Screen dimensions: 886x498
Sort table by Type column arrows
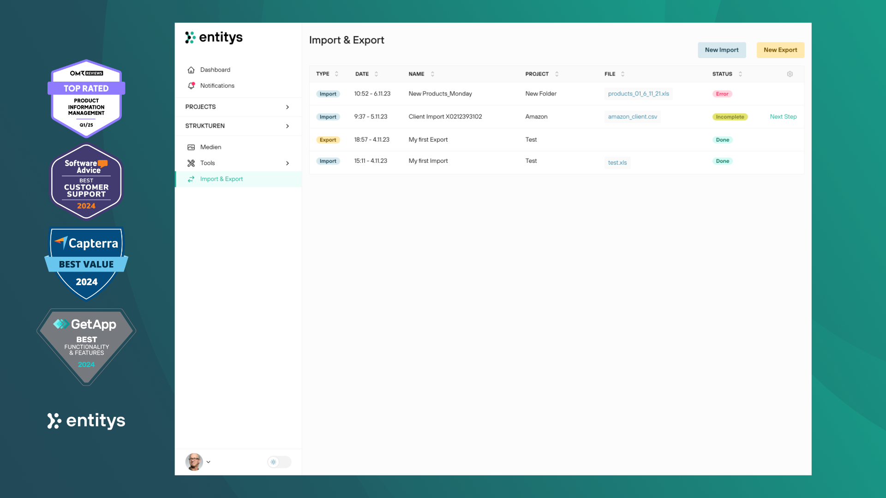336,74
